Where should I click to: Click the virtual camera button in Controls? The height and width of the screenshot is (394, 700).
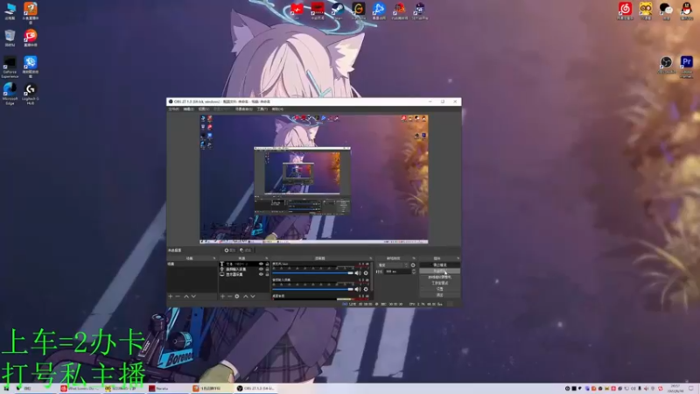pos(440,277)
